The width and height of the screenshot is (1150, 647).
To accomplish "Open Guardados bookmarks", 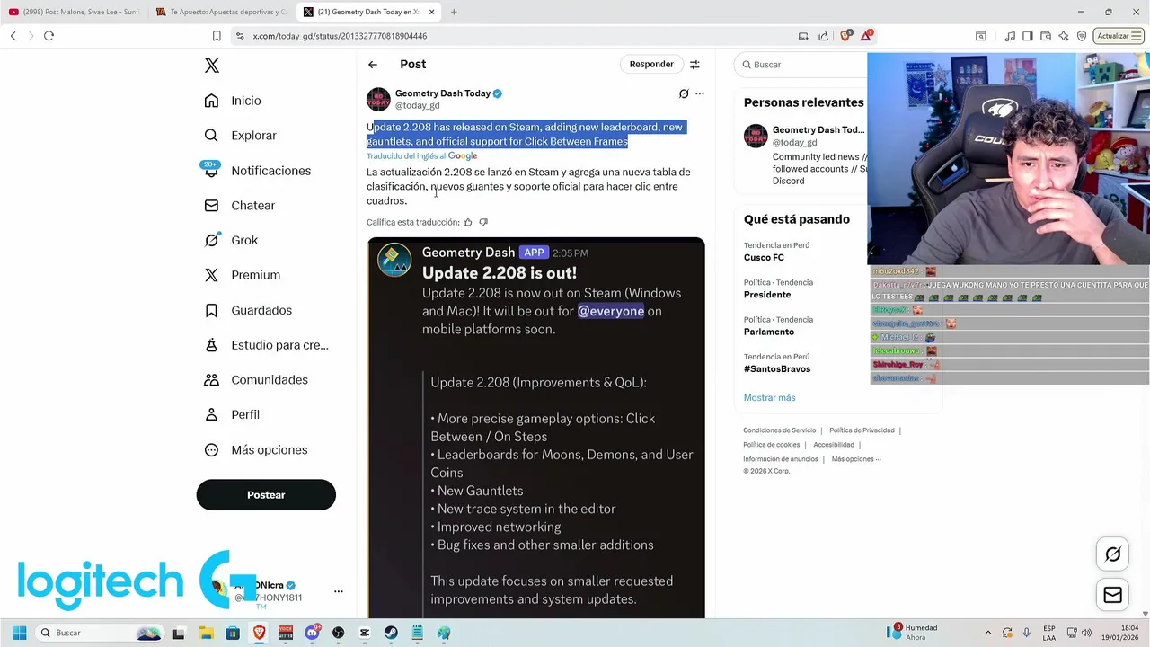I will [x=248, y=310].
